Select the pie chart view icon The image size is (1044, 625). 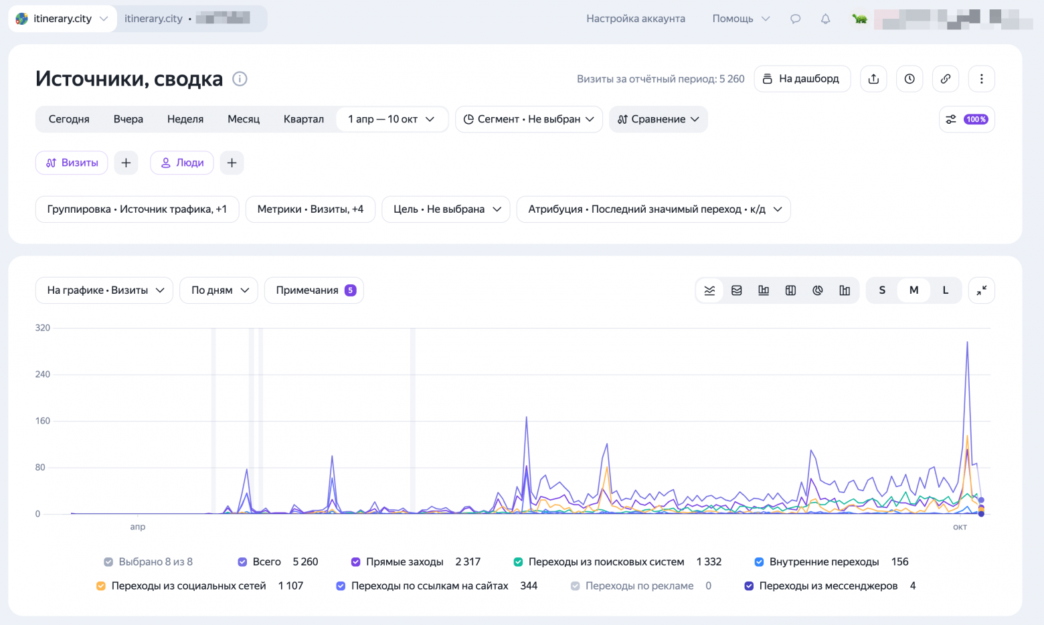[x=818, y=290]
